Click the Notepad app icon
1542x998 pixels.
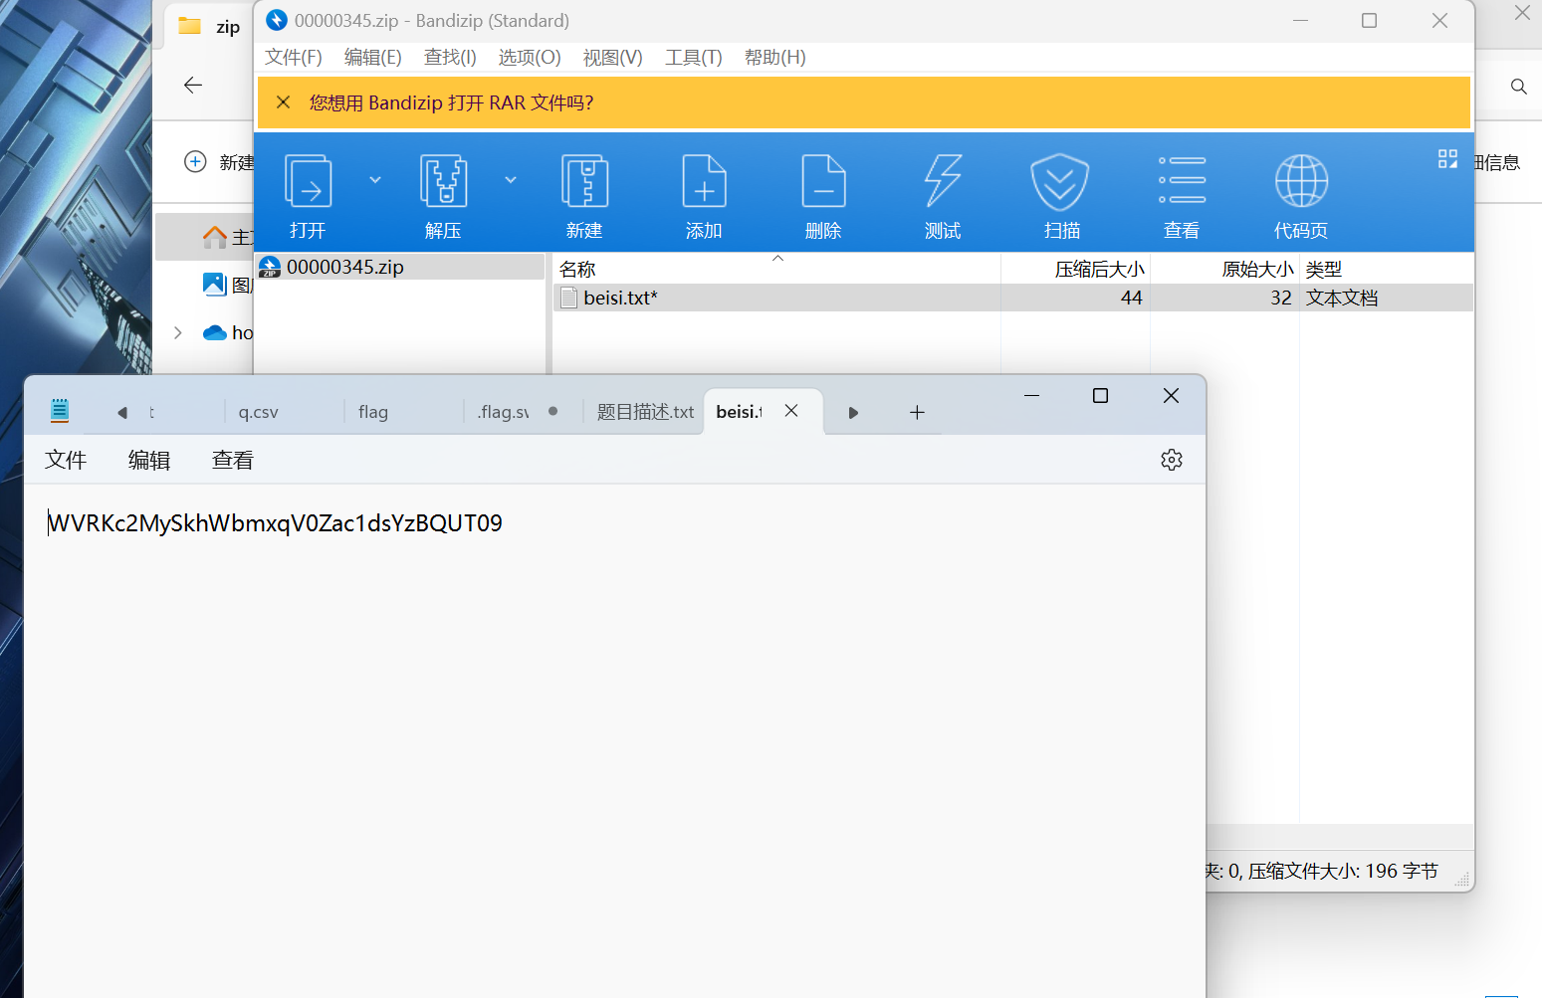point(60,410)
